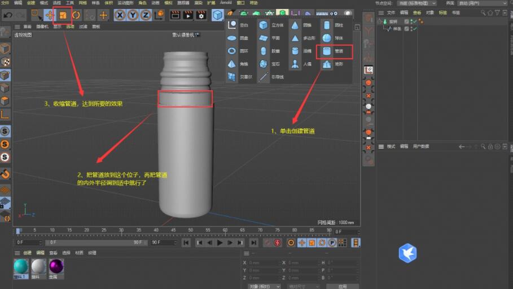513x289 pixels.
Task: Select the purple metal material swatch
Action: (x=56, y=266)
